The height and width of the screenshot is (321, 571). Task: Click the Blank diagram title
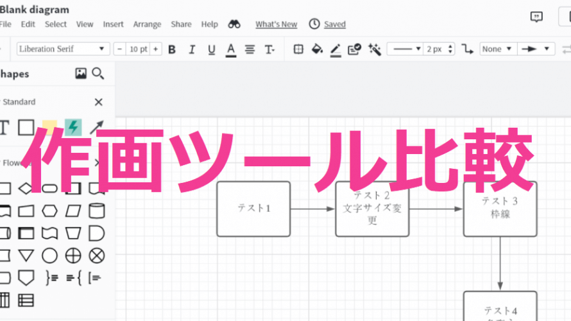pyautogui.click(x=34, y=10)
